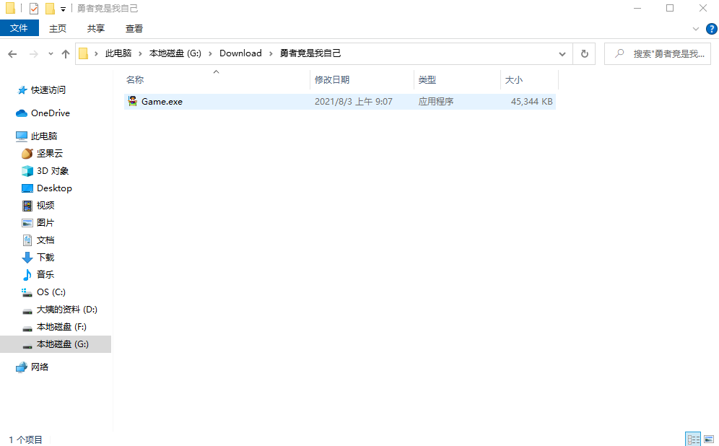The height and width of the screenshot is (446, 719).
Task: Expand the address bar history dropdown
Action: click(x=562, y=54)
